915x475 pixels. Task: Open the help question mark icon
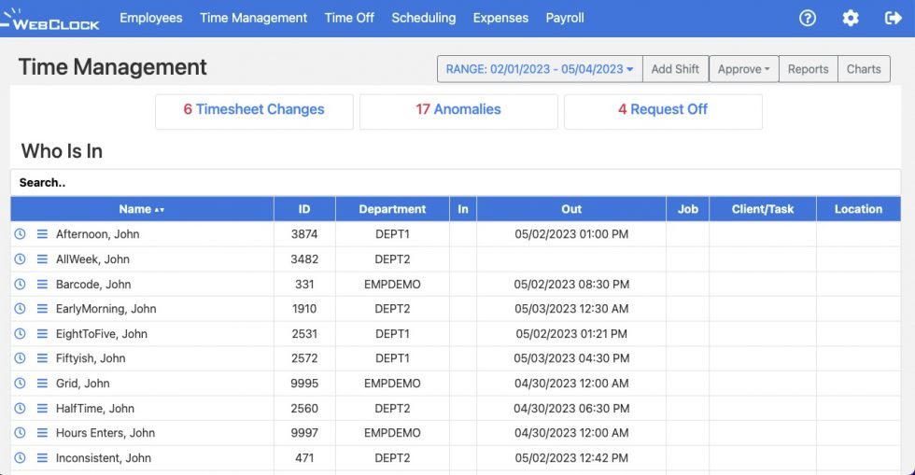point(808,18)
